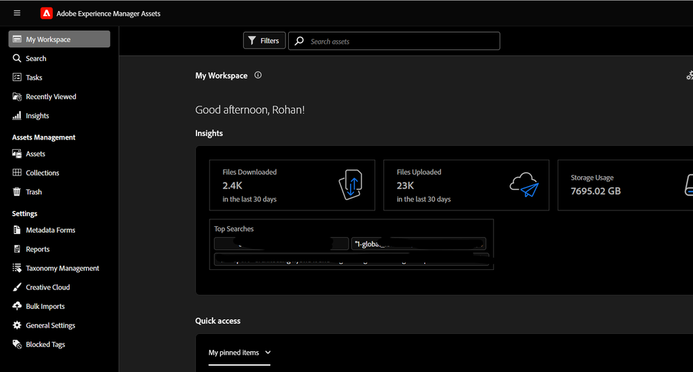Screen dimensions: 693x372
Task: Click the My Workspace info icon
Action: coord(258,76)
